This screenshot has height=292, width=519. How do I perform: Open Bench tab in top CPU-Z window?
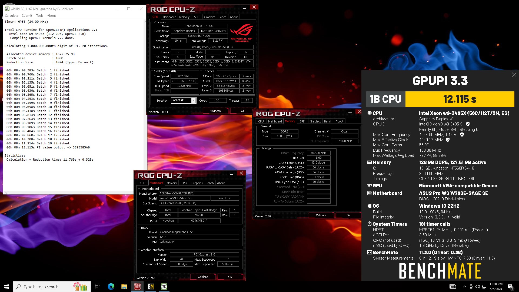pyautogui.click(x=222, y=17)
